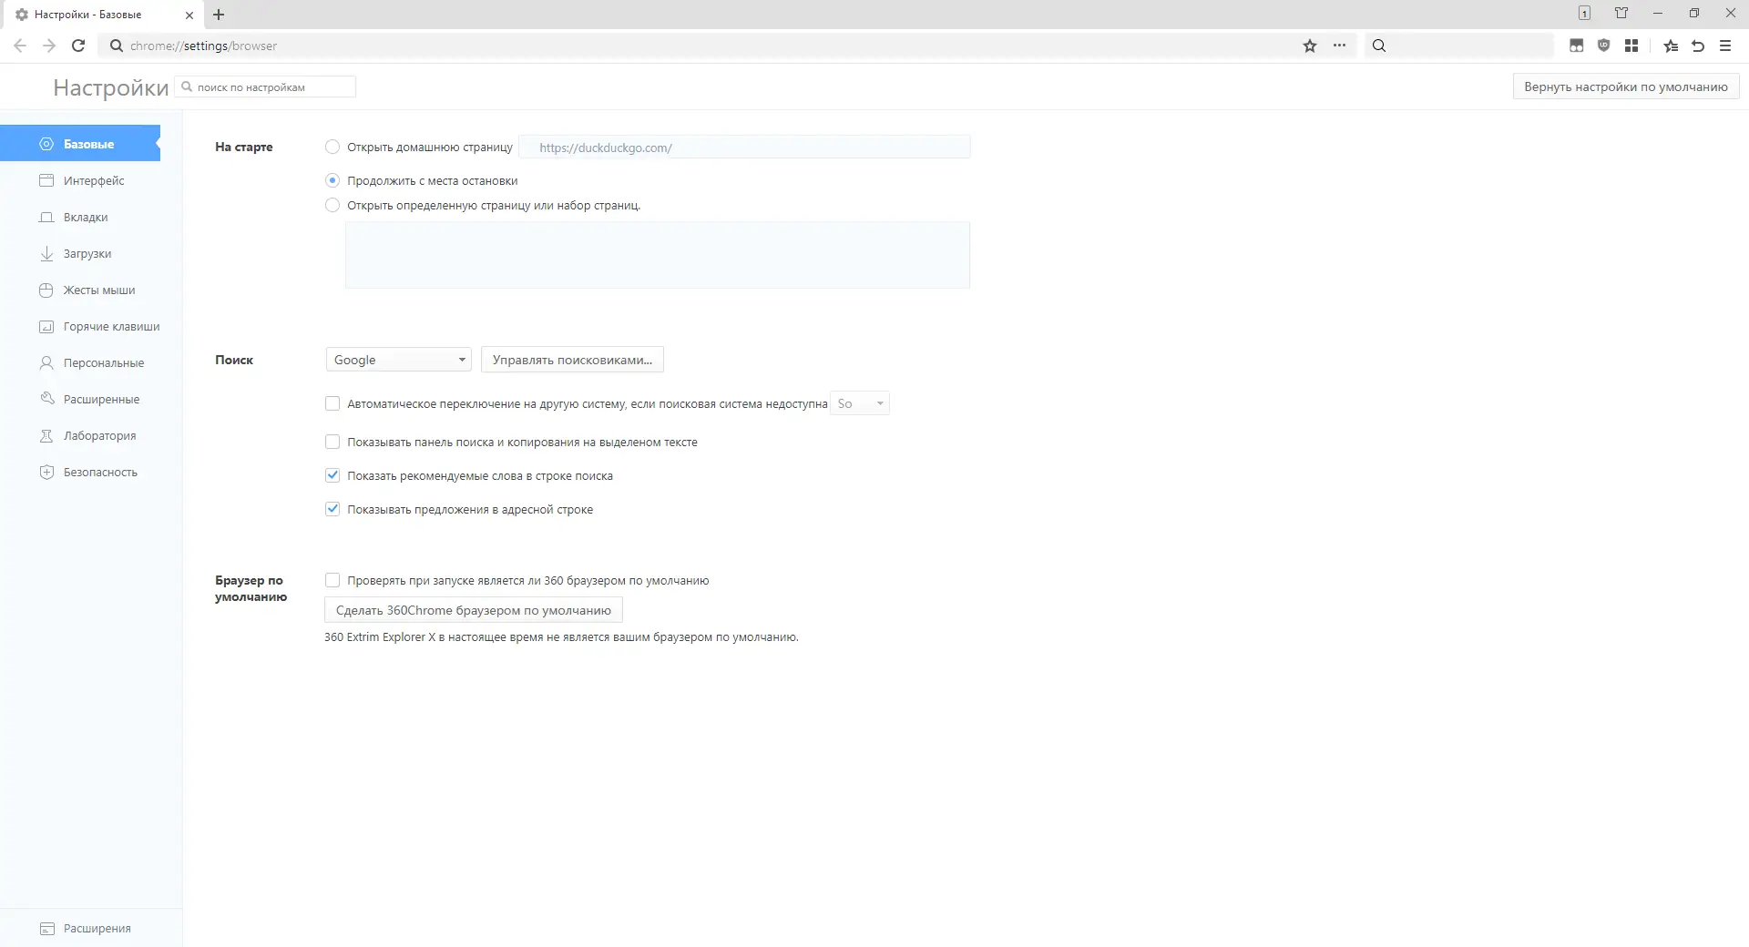Open the Интерфейс settings section
This screenshot has width=1749, height=947.
[94, 181]
